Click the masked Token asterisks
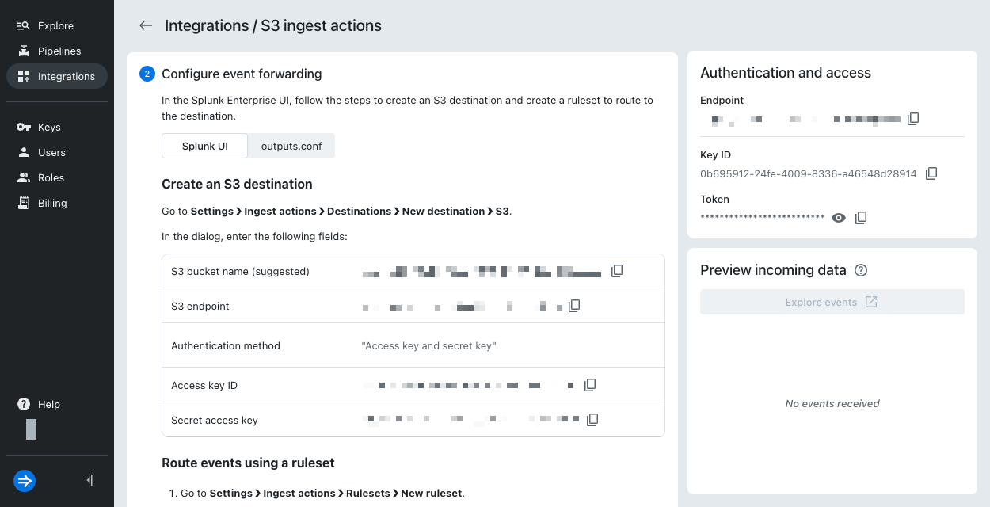 click(x=763, y=218)
